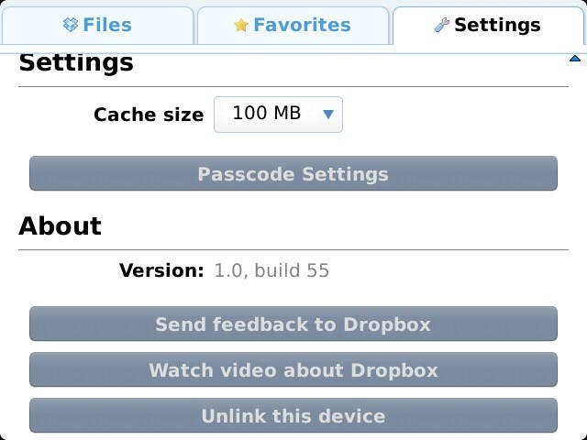This screenshot has height=440, width=587.
Task: Open the Cache size dropdown
Action: [278, 115]
